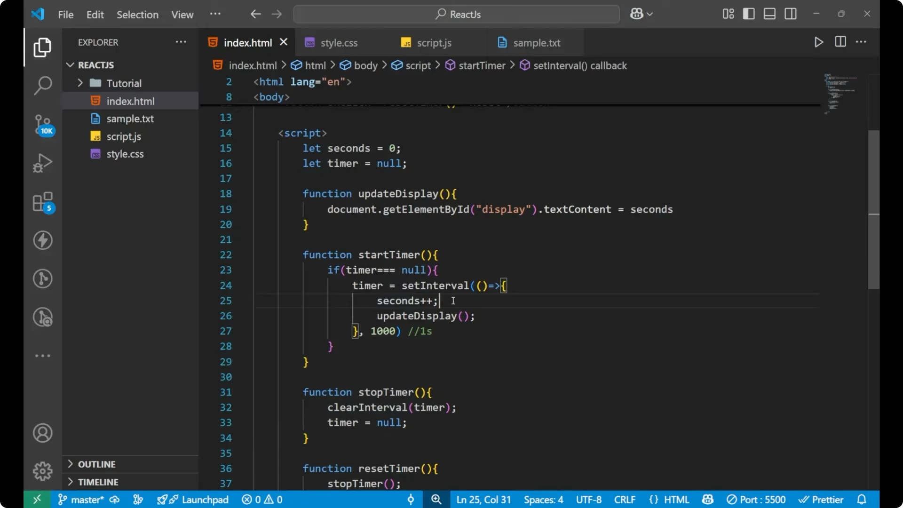Run the index.html file
This screenshot has width=903, height=508.
(x=818, y=42)
